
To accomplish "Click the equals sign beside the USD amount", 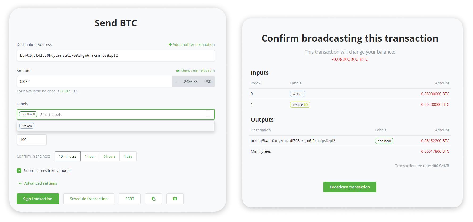I will click(176, 82).
